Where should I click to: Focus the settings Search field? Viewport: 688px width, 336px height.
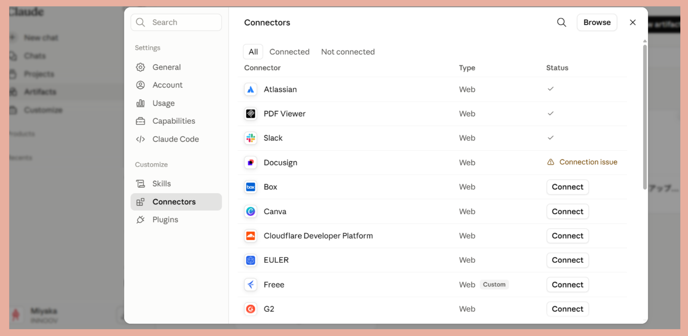click(x=176, y=23)
